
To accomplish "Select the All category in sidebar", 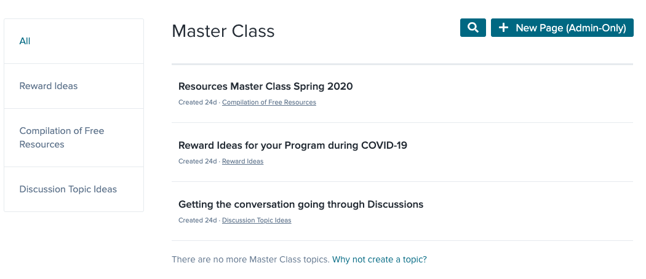I will pyautogui.click(x=25, y=41).
